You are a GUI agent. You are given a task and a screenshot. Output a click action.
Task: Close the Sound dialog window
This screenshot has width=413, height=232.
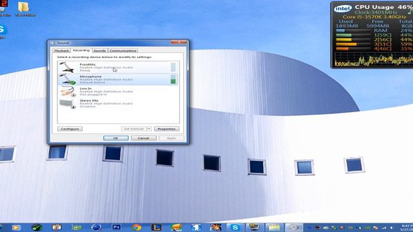(x=179, y=43)
